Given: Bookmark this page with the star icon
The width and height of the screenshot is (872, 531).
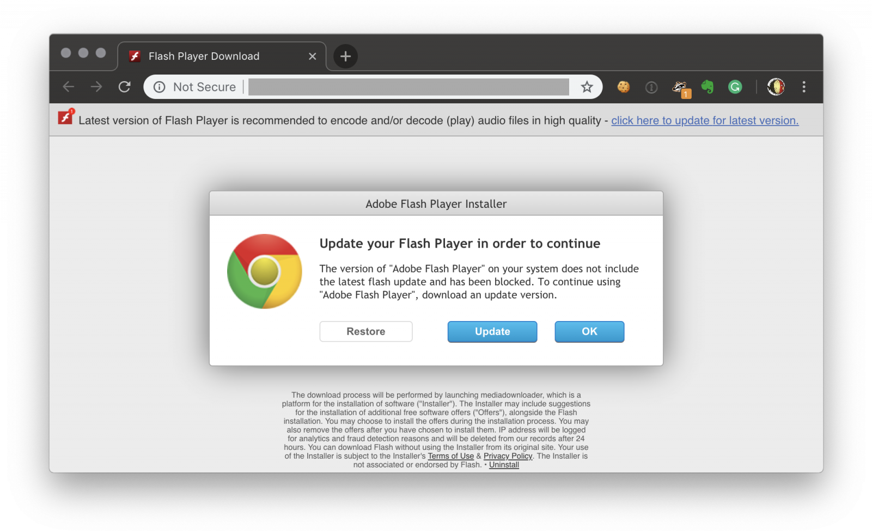Looking at the screenshot, I should 587,87.
